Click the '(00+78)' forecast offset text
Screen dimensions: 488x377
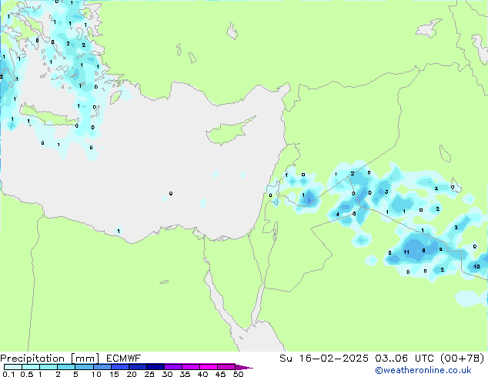click(x=463, y=359)
